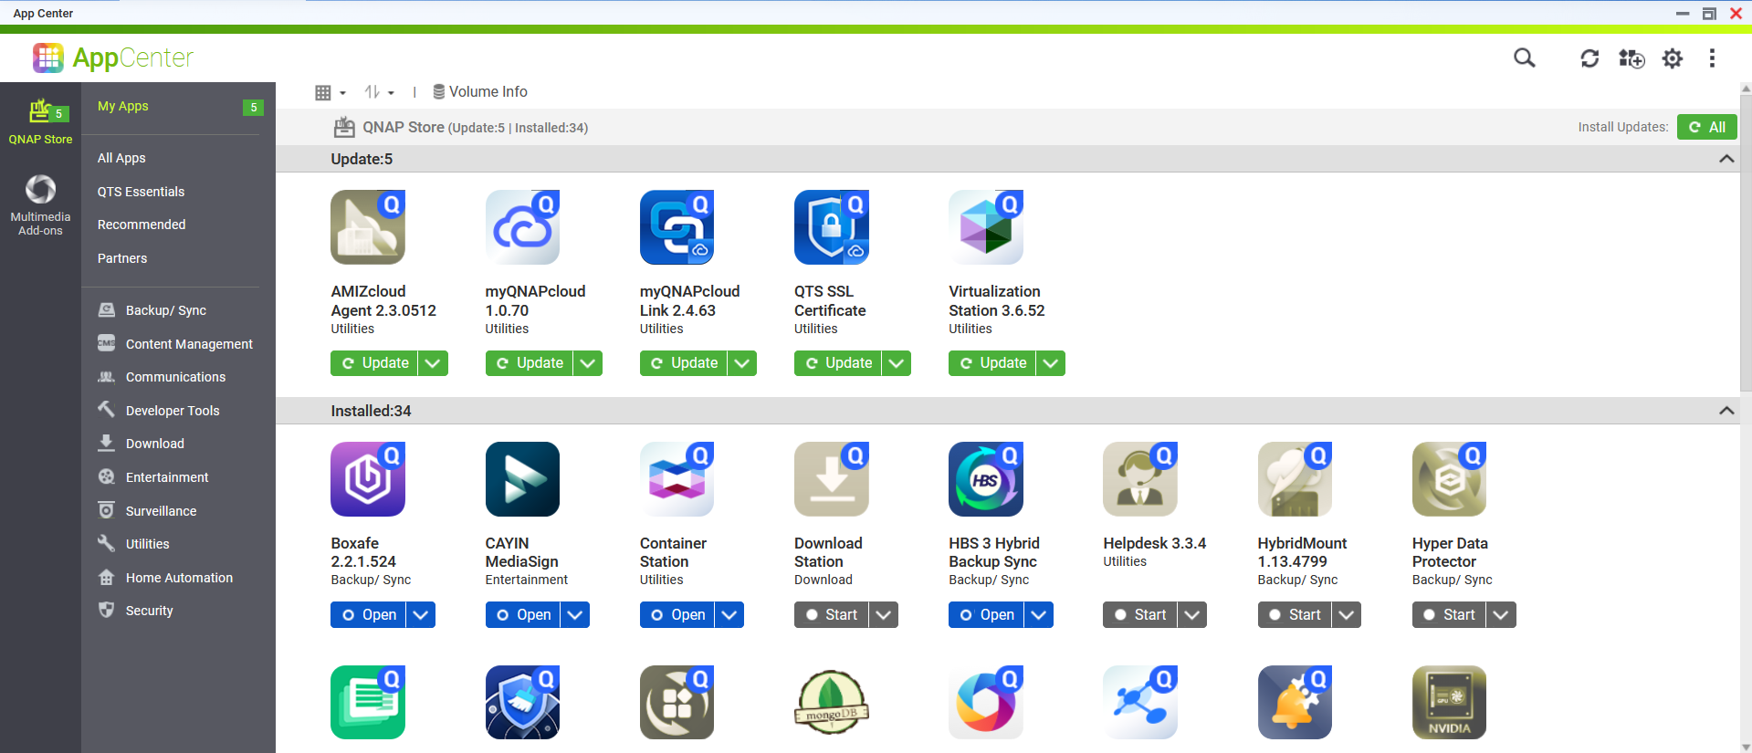This screenshot has height=753, width=1752.
Task: Open Container Station app
Action: coord(677,615)
